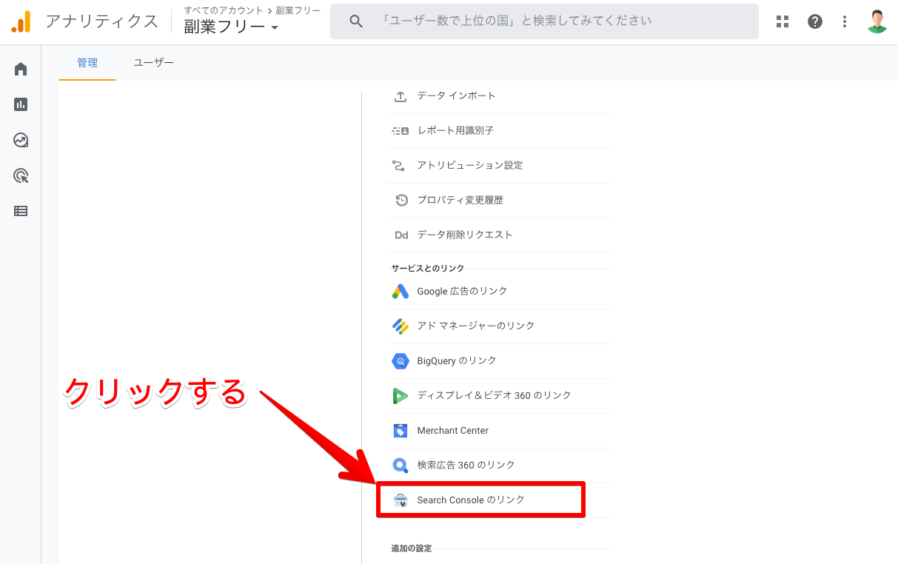Click the user profile avatar
898x564 pixels.
pyautogui.click(x=877, y=21)
